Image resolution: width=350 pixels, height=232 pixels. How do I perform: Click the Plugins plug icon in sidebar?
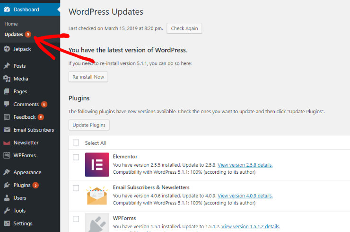[7, 185]
